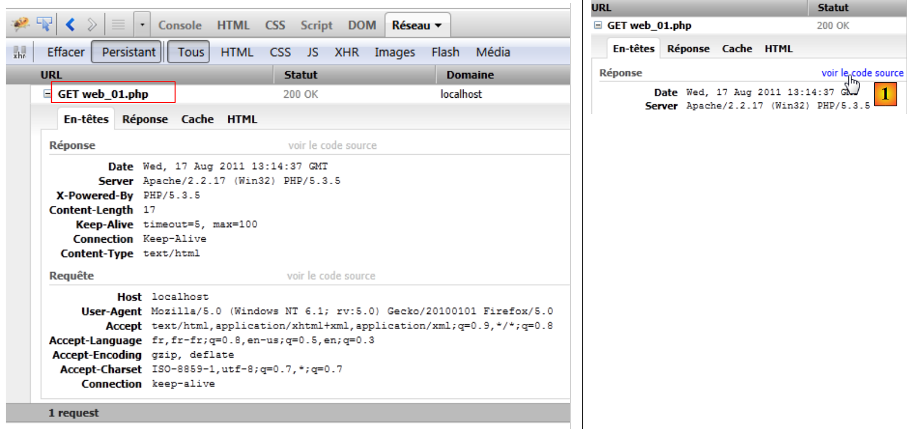Viewport: 914px width, 429px height.
Task: Click the Domaine column header
Action: click(470, 75)
